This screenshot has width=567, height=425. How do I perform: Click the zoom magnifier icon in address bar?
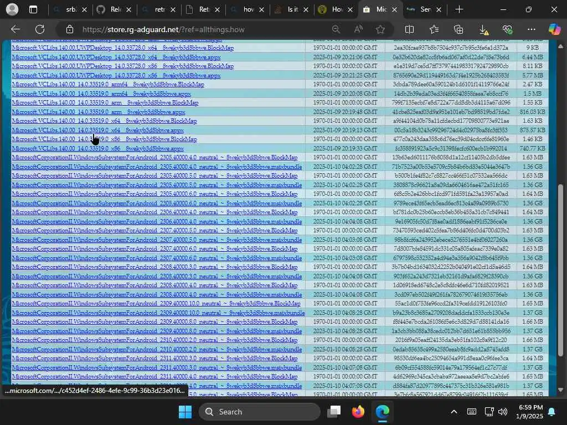[x=336, y=30]
